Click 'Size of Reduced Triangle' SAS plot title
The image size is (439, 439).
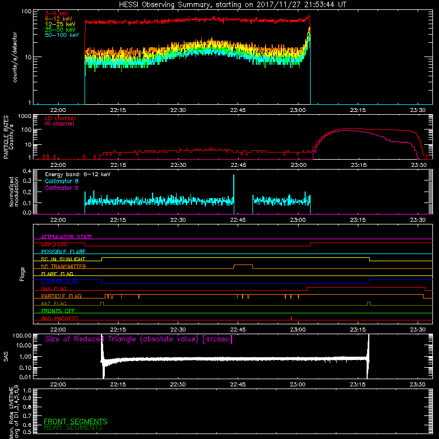click(139, 339)
